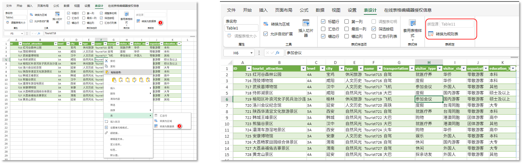The image size is (523, 164).
Task: Enable 最后一列 checkbox in right screenshot
Action: pos(347,29)
